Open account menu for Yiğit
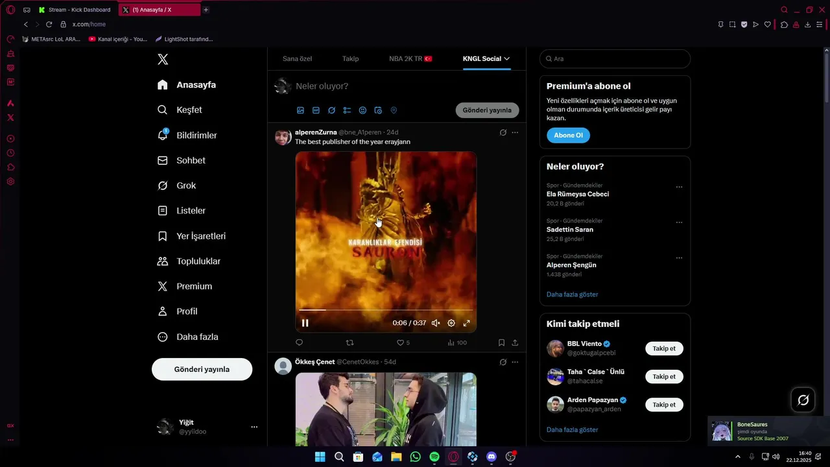Screen dimensions: 830x467 209,427
